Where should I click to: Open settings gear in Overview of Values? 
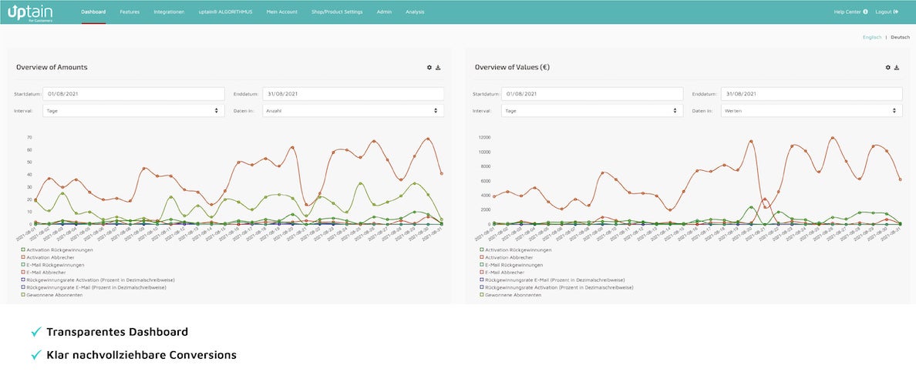click(x=888, y=68)
